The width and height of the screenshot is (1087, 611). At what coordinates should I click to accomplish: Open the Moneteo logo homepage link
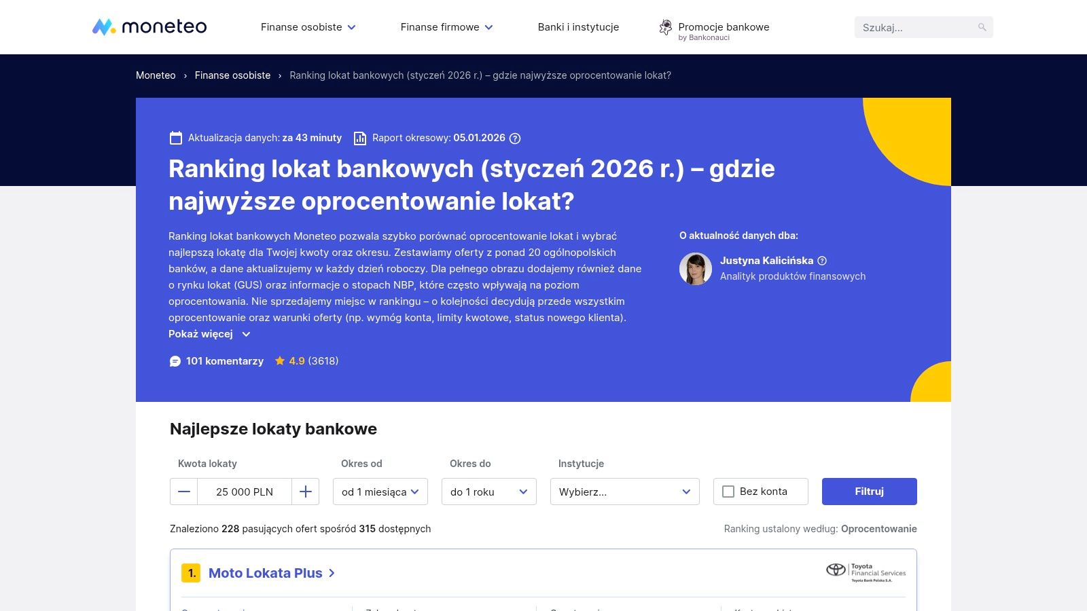[x=149, y=27]
